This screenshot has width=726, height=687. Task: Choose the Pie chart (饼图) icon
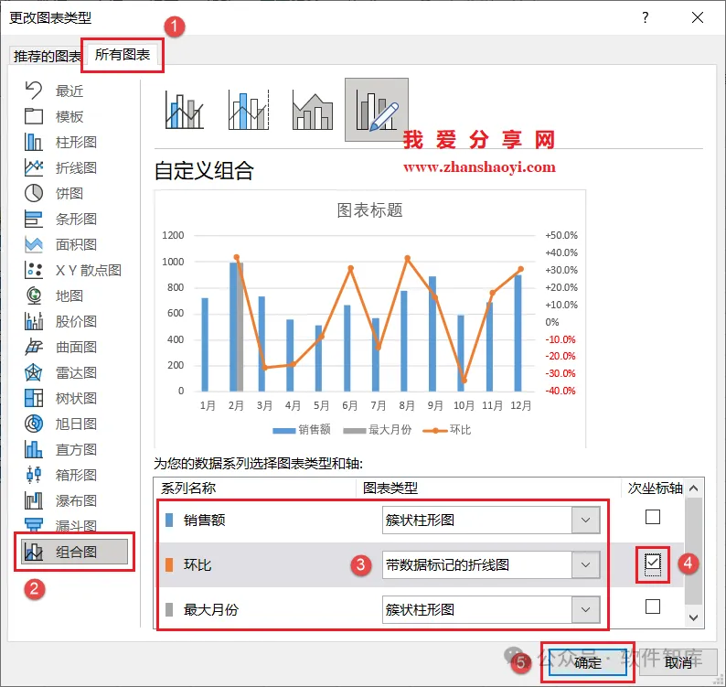[x=33, y=193]
